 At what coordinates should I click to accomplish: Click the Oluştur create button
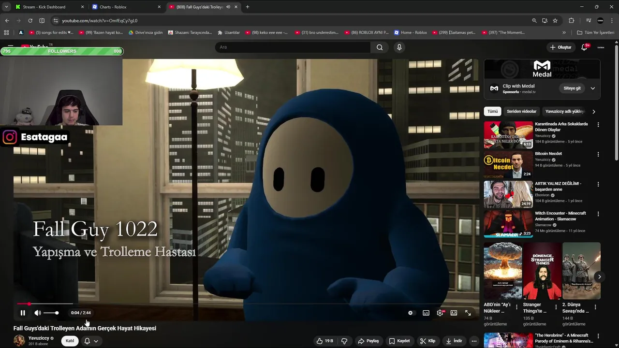tap(560, 47)
